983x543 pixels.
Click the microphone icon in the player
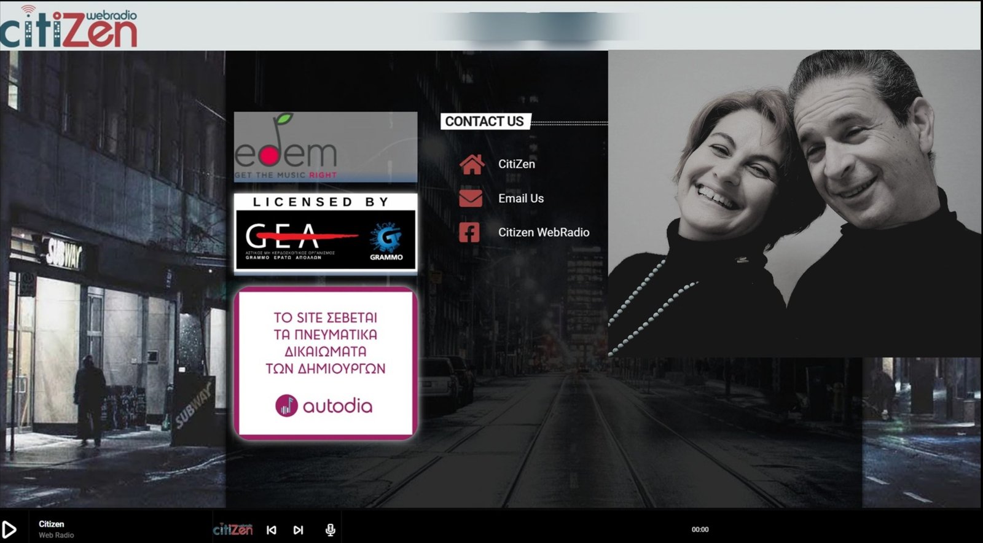pos(330,529)
